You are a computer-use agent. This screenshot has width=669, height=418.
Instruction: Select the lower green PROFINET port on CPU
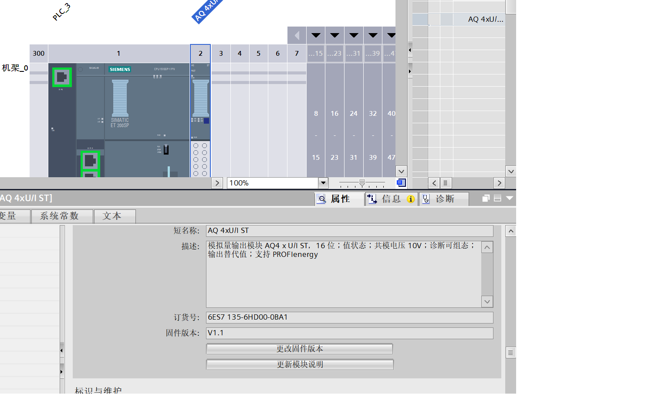tap(90, 161)
